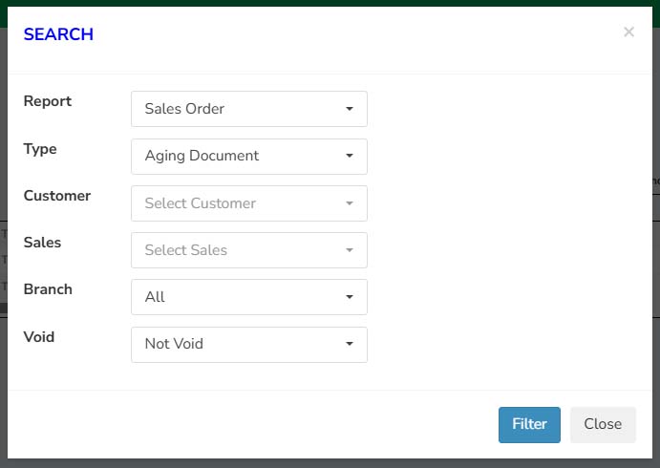Open the Select Sales combo box
Image resolution: width=660 pixels, height=468 pixels.
pos(249,250)
